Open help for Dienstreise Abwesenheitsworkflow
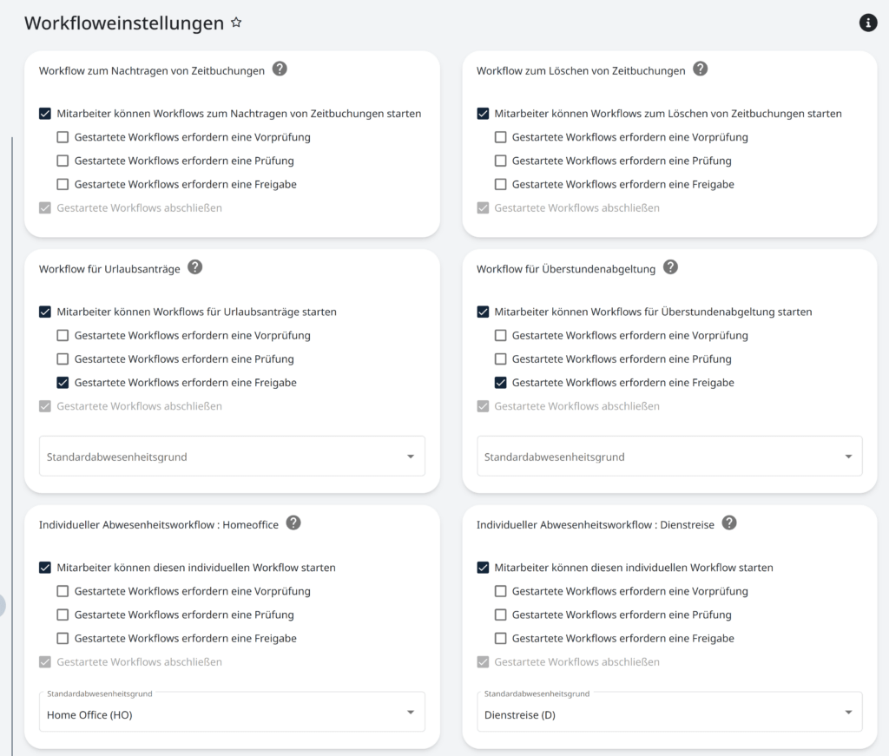This screenshot has width=889, height=756. 729,523
